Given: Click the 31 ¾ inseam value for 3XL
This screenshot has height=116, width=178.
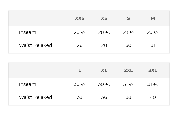Looking at the screenshot, I should point(153,84).
